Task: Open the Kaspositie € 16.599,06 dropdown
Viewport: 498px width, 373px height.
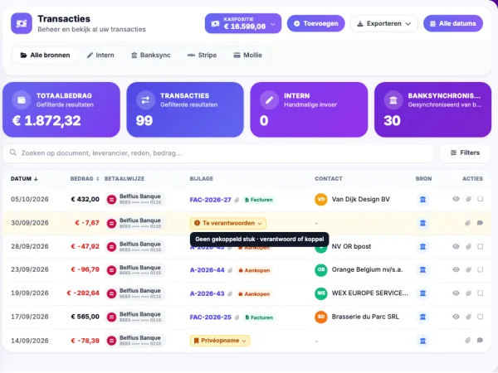Action: [243, 23]
